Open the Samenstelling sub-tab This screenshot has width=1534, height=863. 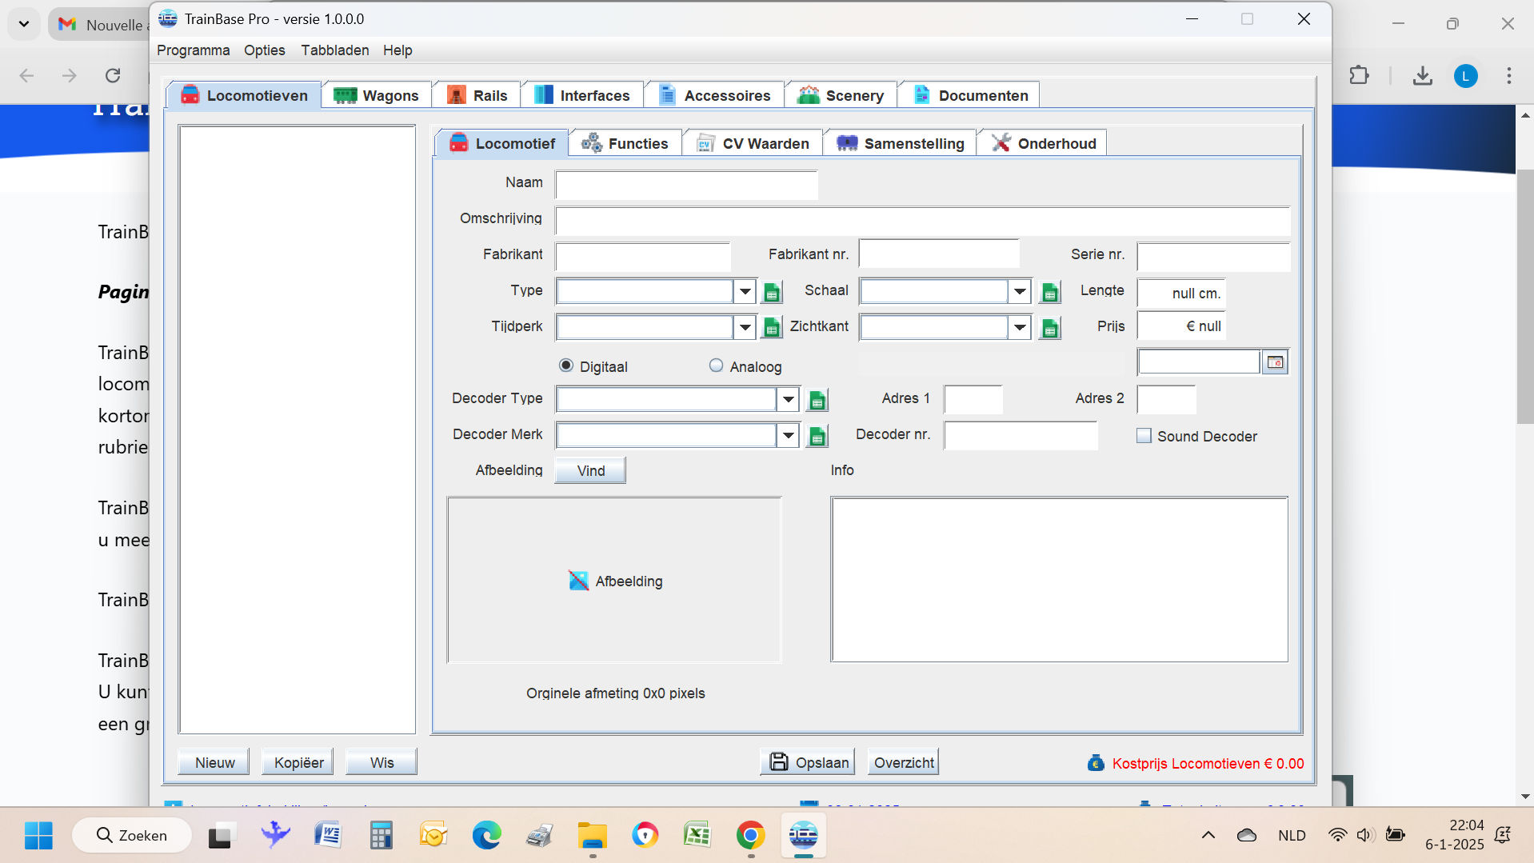(901, 143)
